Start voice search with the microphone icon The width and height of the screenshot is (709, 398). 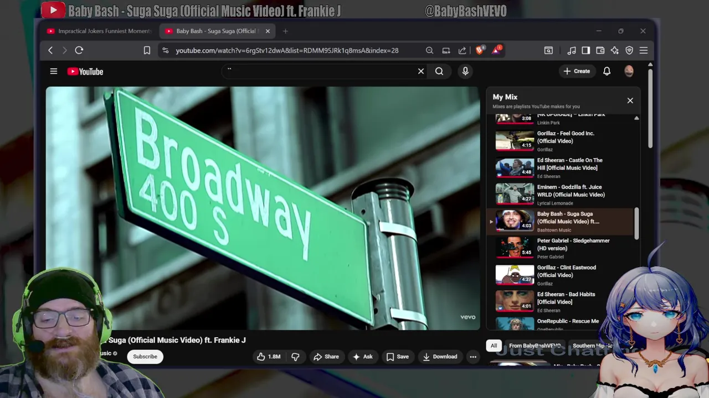465,71
